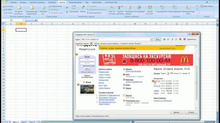Open the Sort dialog button

(74, 9)
